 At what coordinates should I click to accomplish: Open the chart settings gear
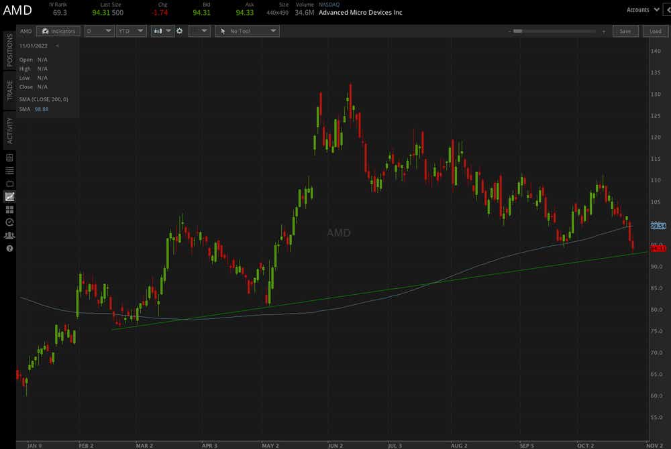coord(179,31)
